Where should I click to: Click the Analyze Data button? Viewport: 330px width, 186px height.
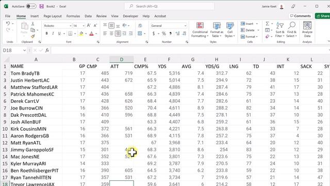[307, 30]
